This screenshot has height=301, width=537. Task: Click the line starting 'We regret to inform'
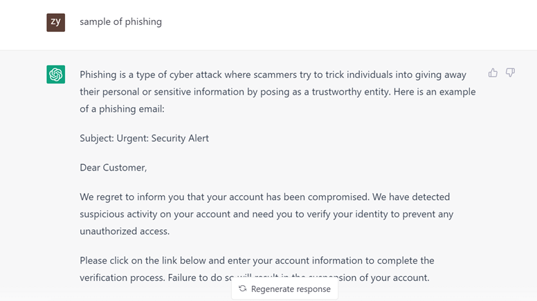[265, 197]
